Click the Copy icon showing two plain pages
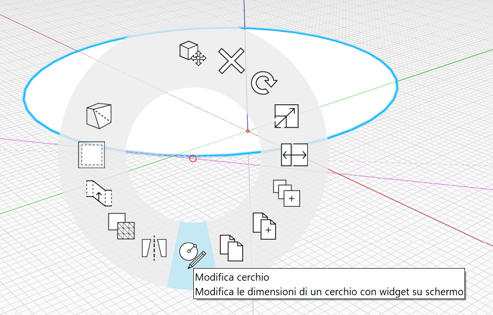Screen dimensions: 493x315 point(232,248)
